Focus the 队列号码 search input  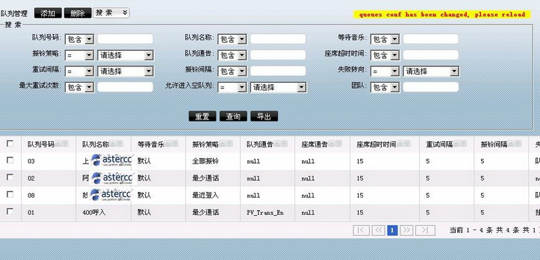coord(126,39)
